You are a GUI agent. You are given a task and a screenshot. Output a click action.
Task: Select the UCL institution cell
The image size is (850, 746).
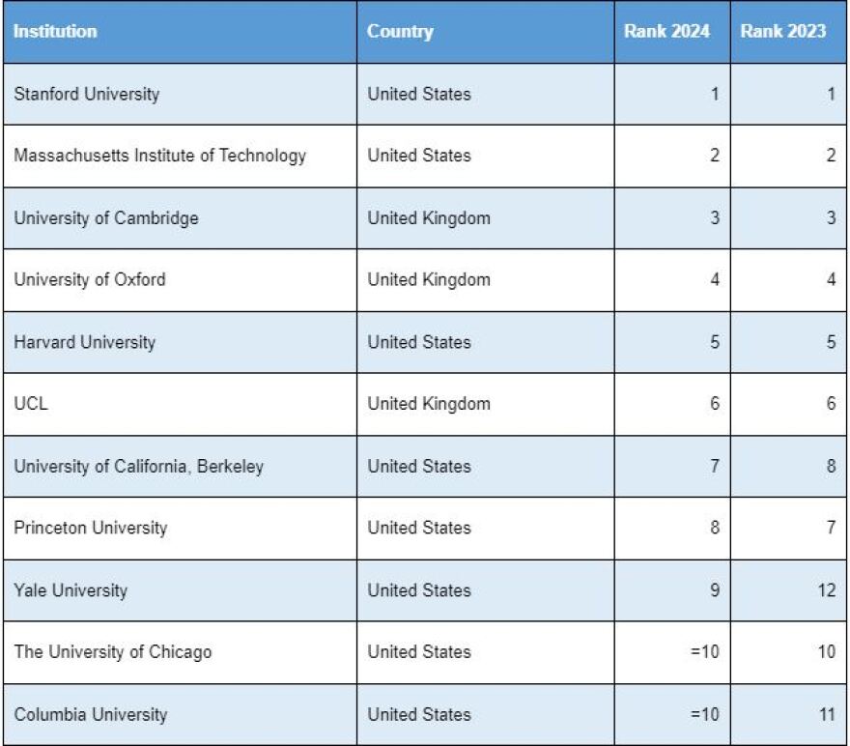[x=31, y=404]
